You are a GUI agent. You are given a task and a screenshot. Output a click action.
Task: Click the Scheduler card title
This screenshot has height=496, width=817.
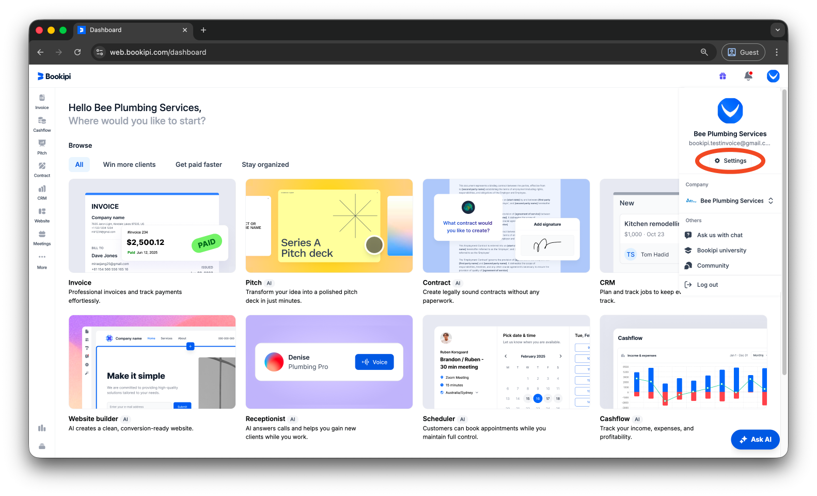click(439, 419)
